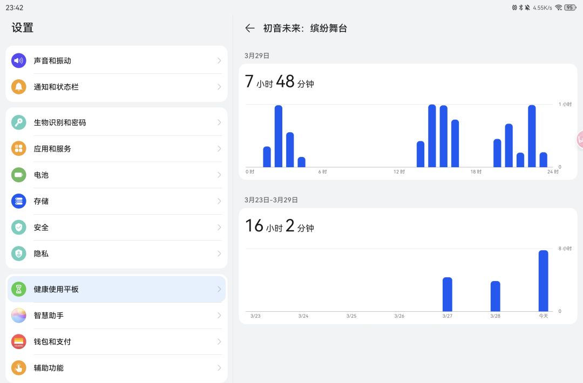Open the 存储 settings entry

click(117, 201)
